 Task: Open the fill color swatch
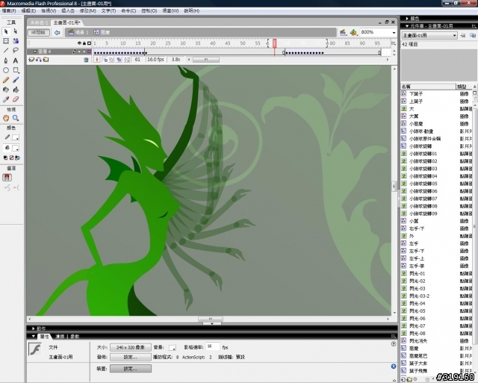pyautogui.click(x=16, y=148)
